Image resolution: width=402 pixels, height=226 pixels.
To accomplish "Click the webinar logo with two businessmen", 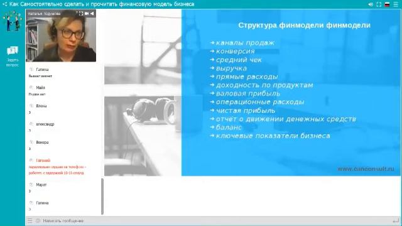I will (13, 21).
